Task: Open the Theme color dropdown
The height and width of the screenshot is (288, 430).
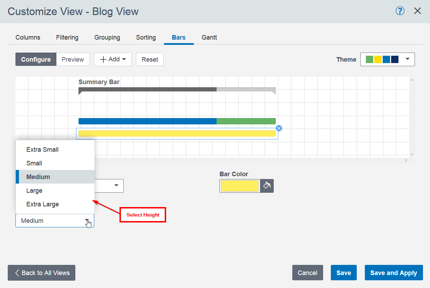Action: pyautogui.click(x=388, y=60)
